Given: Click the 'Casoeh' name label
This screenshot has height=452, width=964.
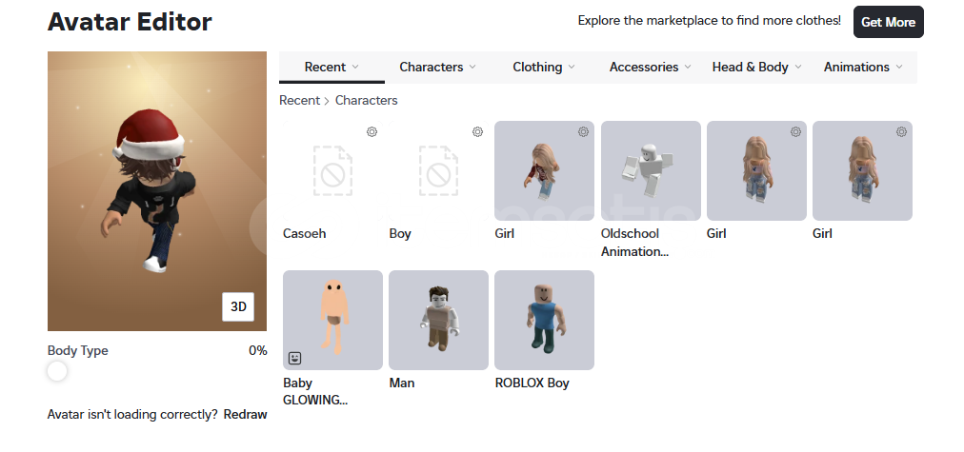Looking at the screenshot, I should pos(304,234).
